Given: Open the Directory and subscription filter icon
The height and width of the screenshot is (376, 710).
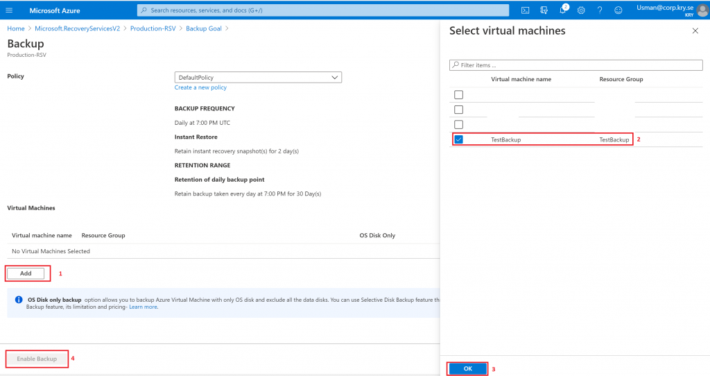Looking at the screenshot, I should [544, 10].
